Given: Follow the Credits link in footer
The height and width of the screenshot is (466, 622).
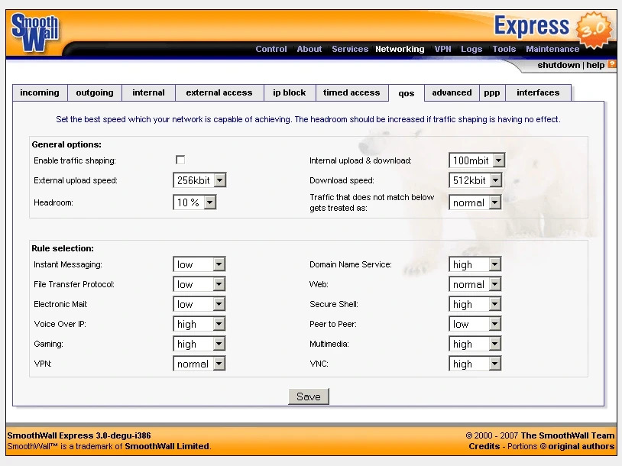Looking at the screenshot, I should pyautogui.click(x=484, y=446).
